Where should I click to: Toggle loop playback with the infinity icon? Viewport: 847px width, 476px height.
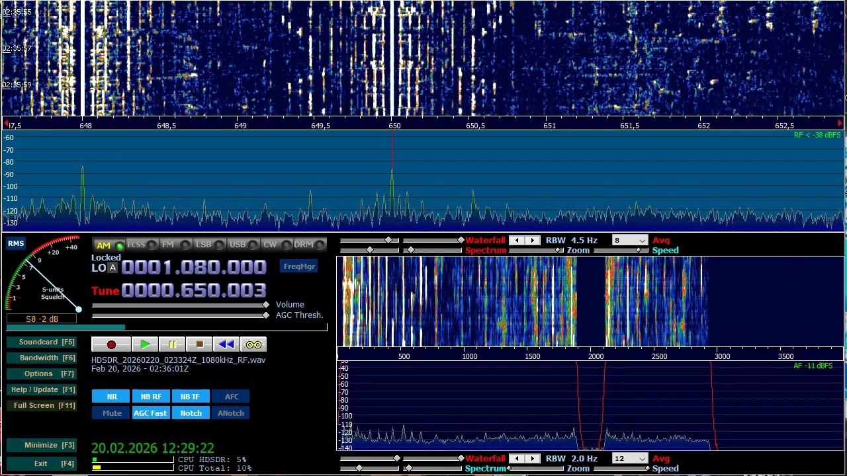point(253,344)
